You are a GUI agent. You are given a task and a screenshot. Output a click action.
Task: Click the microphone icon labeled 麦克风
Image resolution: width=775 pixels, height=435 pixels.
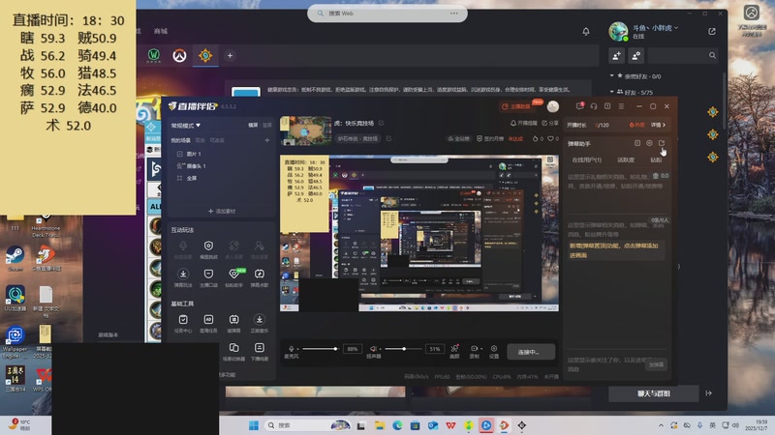pyautogui.click(x=292, y=349)
